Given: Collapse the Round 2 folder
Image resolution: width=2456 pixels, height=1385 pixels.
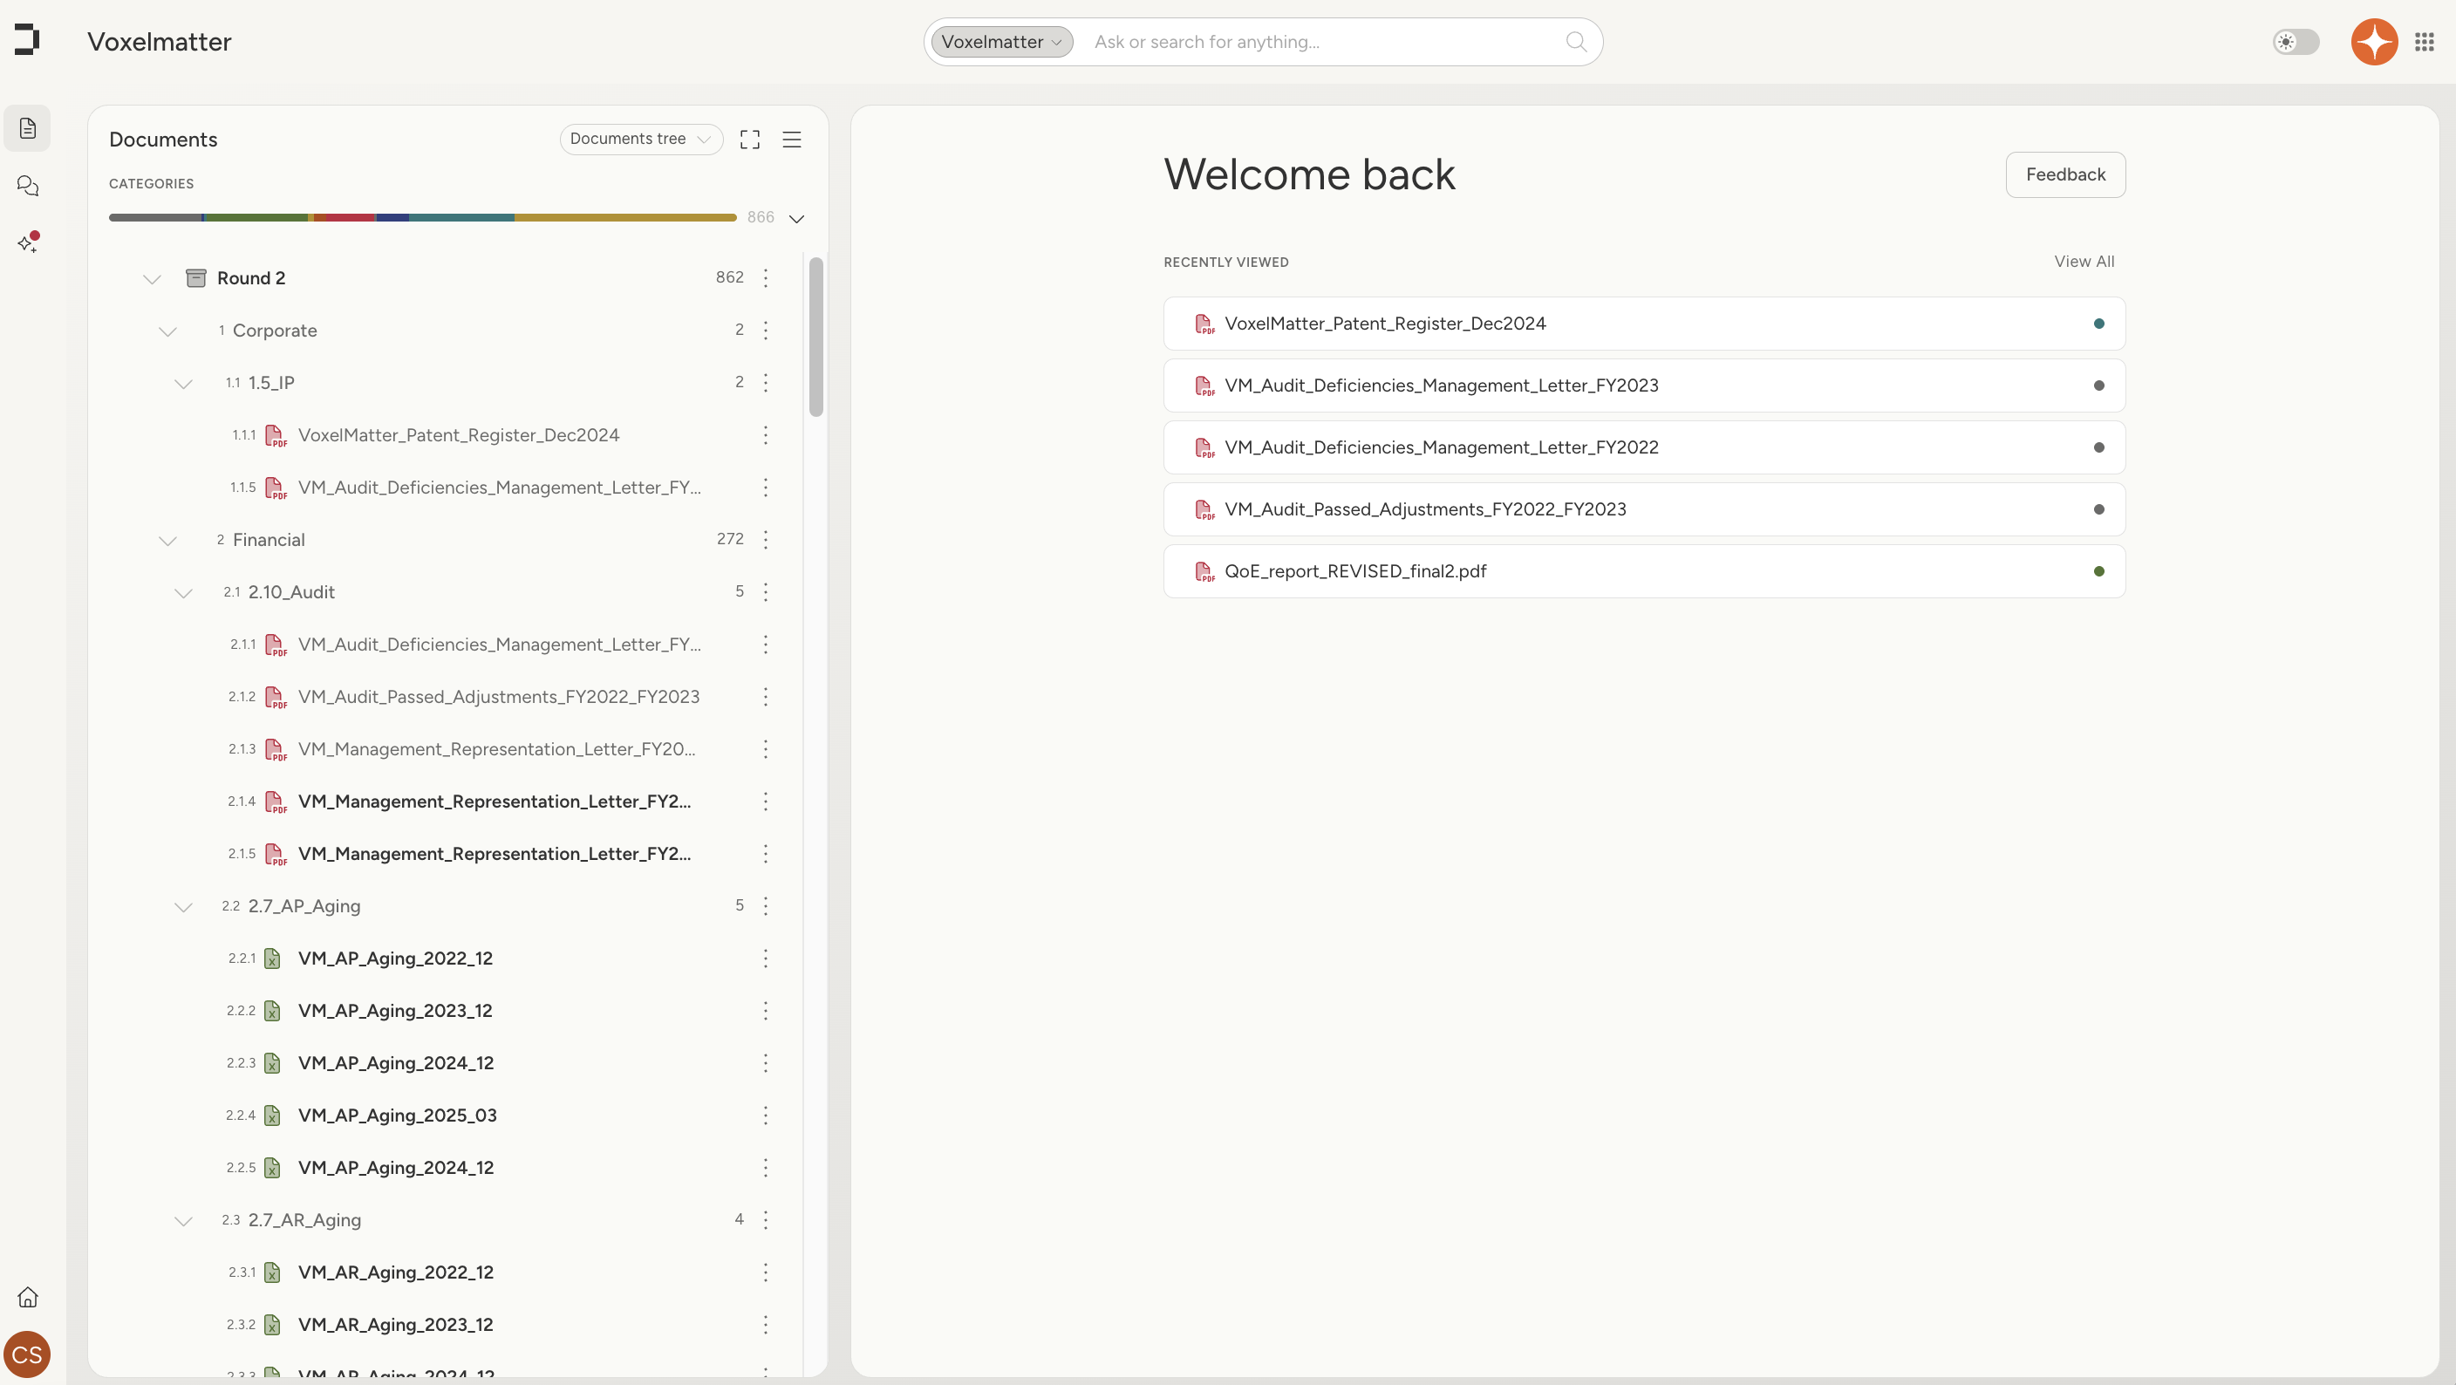Looking at the screenshot, I should point(152,278).
